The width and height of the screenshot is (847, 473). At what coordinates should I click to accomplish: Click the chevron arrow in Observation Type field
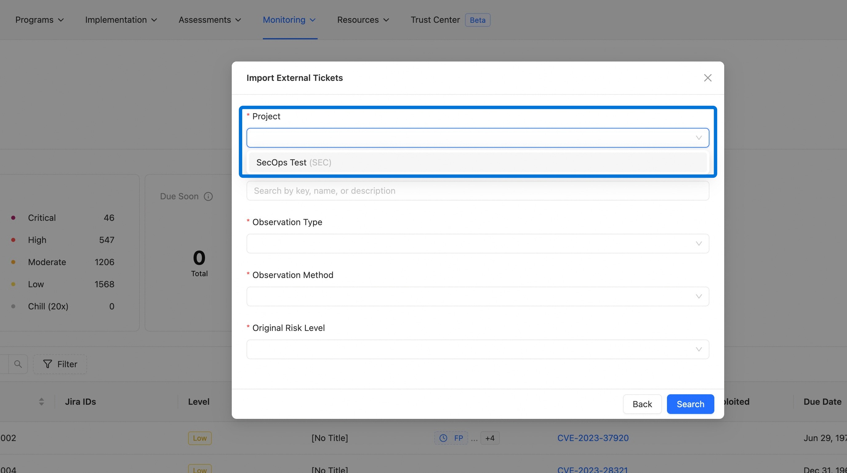click(x=699, y=243)
